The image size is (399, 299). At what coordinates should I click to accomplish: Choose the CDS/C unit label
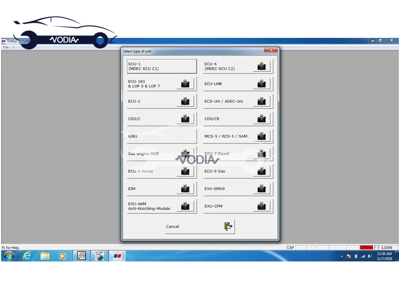click(134, 119)
